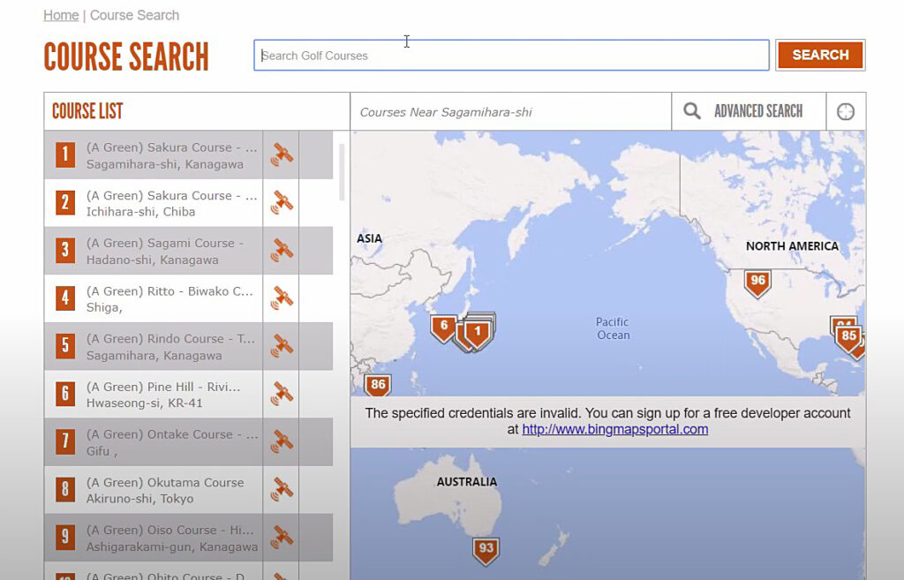Open the bingmapsportal.com link
Screen dimensions: 904x580
(x=614, y=430)
